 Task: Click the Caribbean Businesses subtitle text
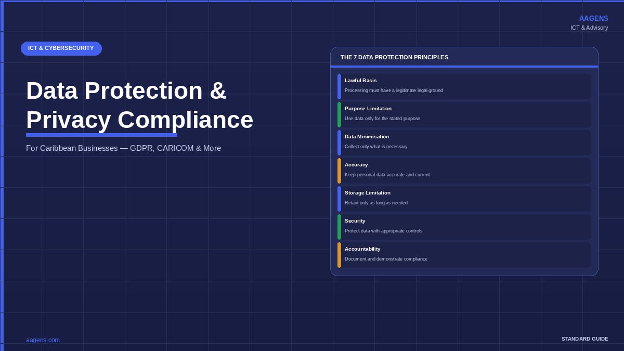[x=123, y=148]
